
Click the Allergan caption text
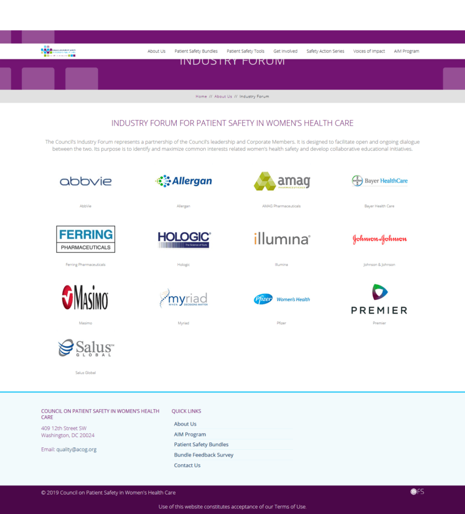click(x=183, y=206)
